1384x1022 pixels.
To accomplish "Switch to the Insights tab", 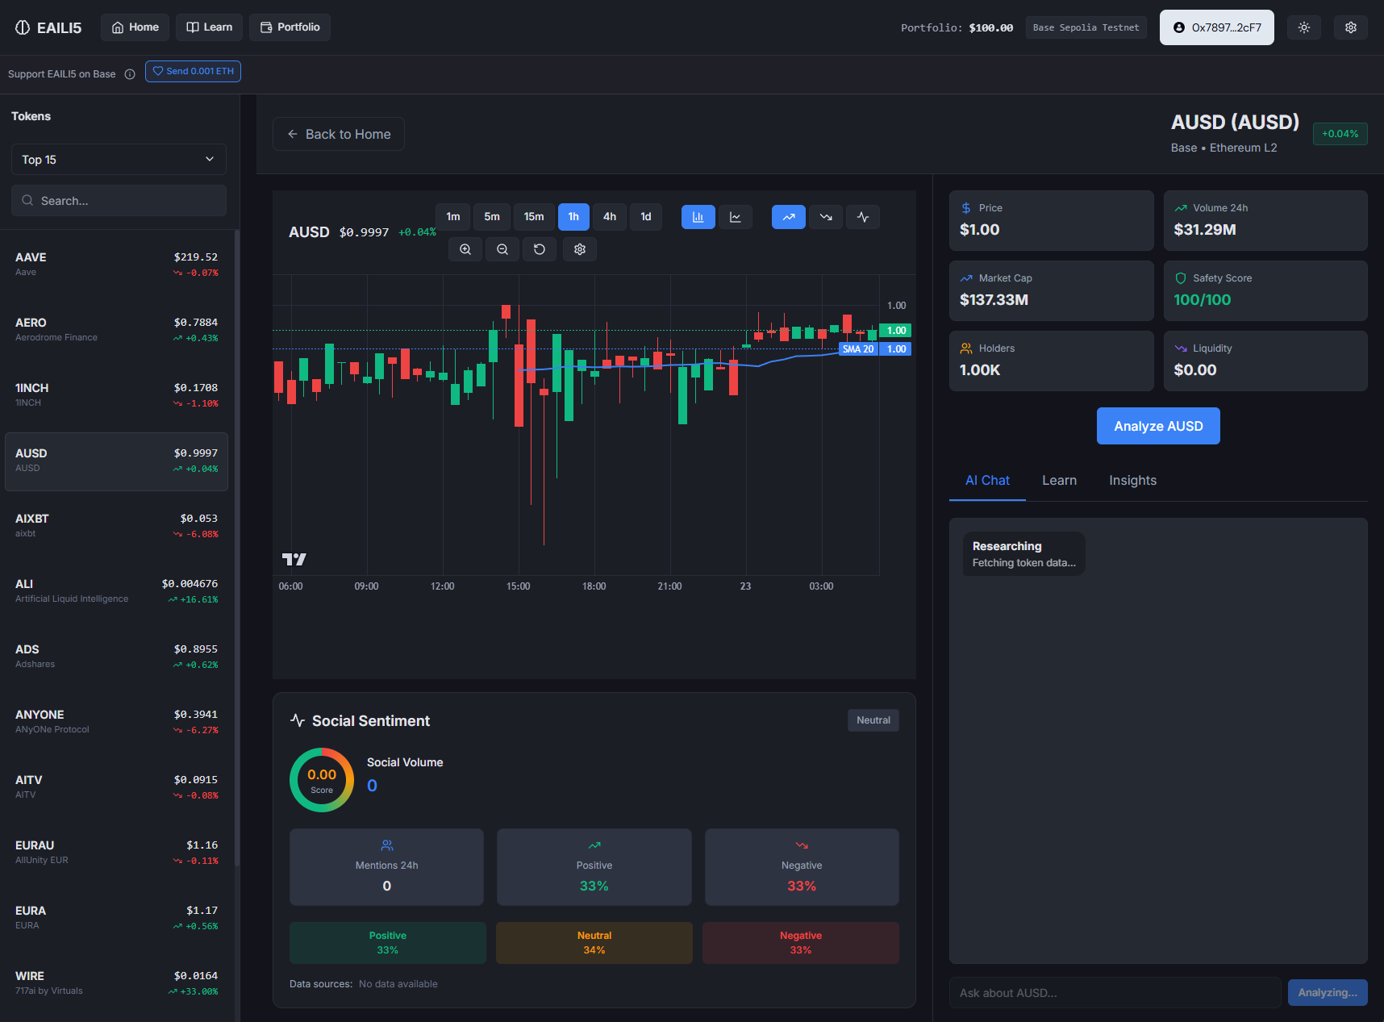I will (1132, 480).
